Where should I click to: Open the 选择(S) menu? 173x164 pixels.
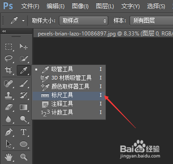pyautogui.click(x=156, y=6)
